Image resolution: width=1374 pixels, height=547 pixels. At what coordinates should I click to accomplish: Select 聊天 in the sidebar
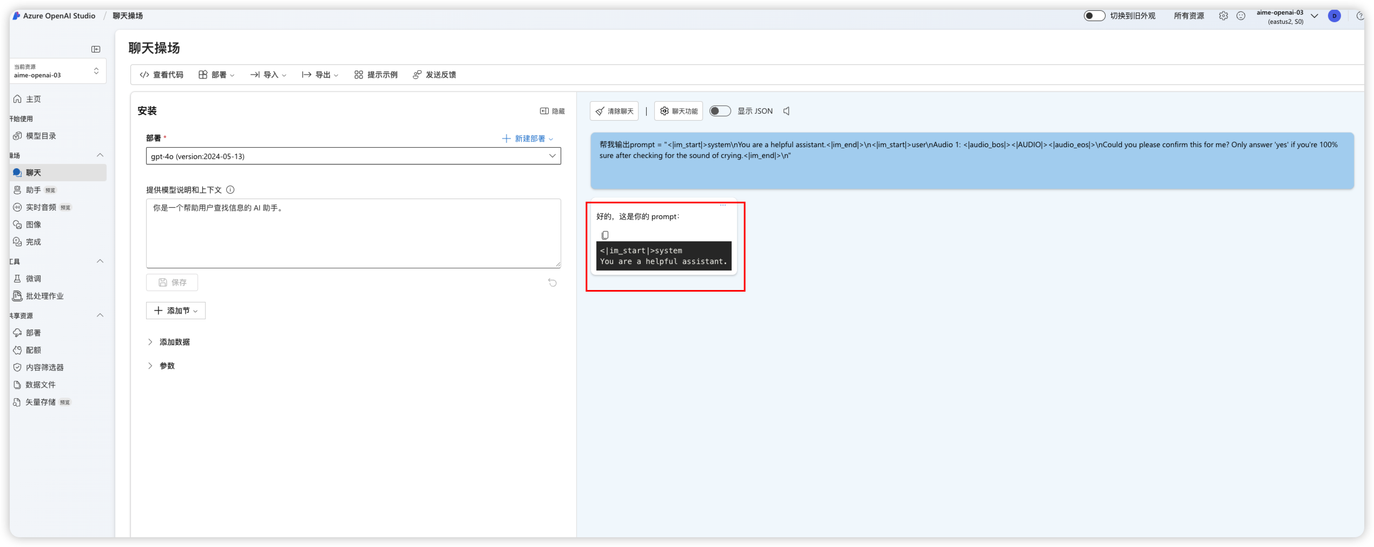coord(57,173)
